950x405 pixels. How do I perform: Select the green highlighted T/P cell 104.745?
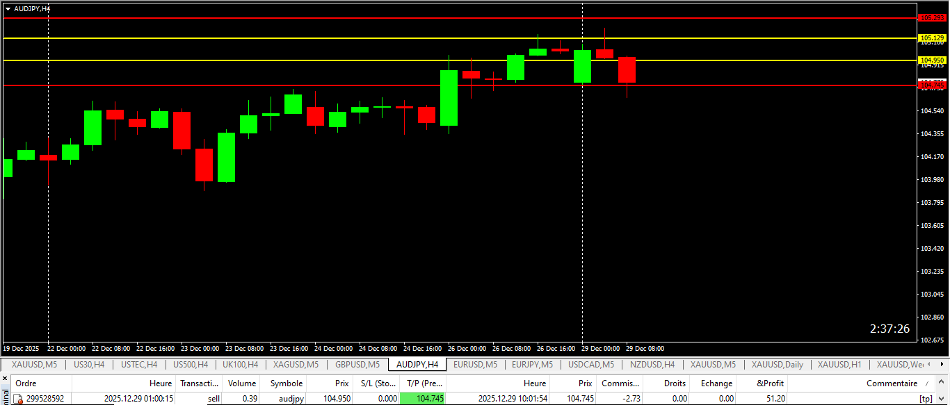tap(423, 399)
